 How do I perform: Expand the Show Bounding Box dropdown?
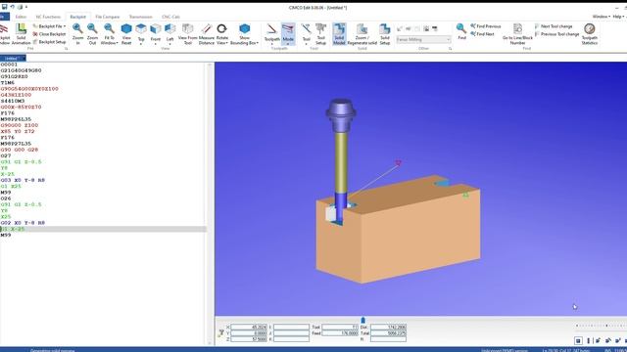244,43
